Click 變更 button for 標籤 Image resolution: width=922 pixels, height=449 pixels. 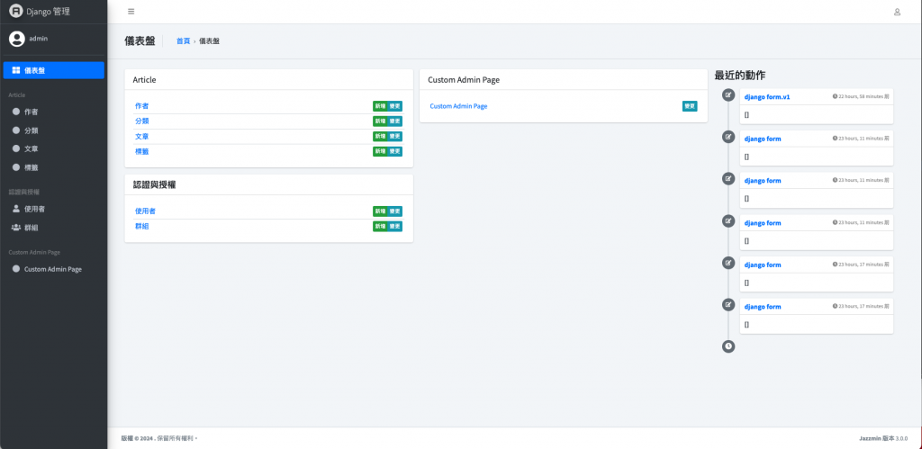click(x=395, y=152)
